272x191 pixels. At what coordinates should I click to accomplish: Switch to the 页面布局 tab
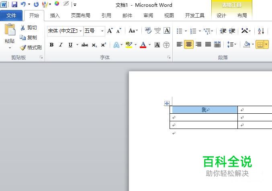click(81, 16)
